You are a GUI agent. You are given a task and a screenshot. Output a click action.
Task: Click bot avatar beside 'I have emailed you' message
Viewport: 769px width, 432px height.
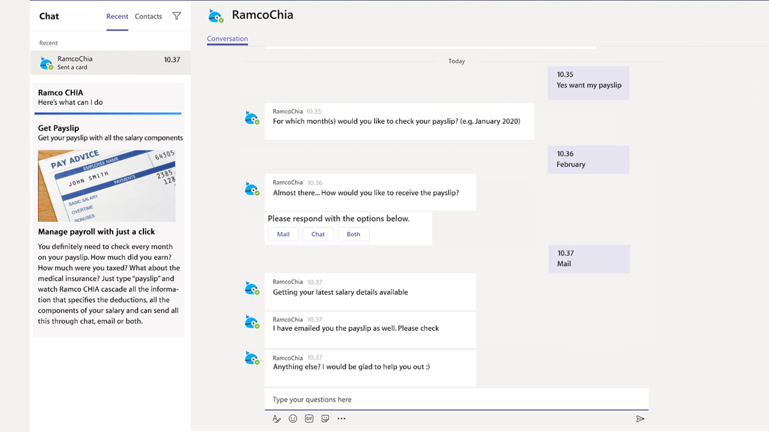tap(252, 322)
